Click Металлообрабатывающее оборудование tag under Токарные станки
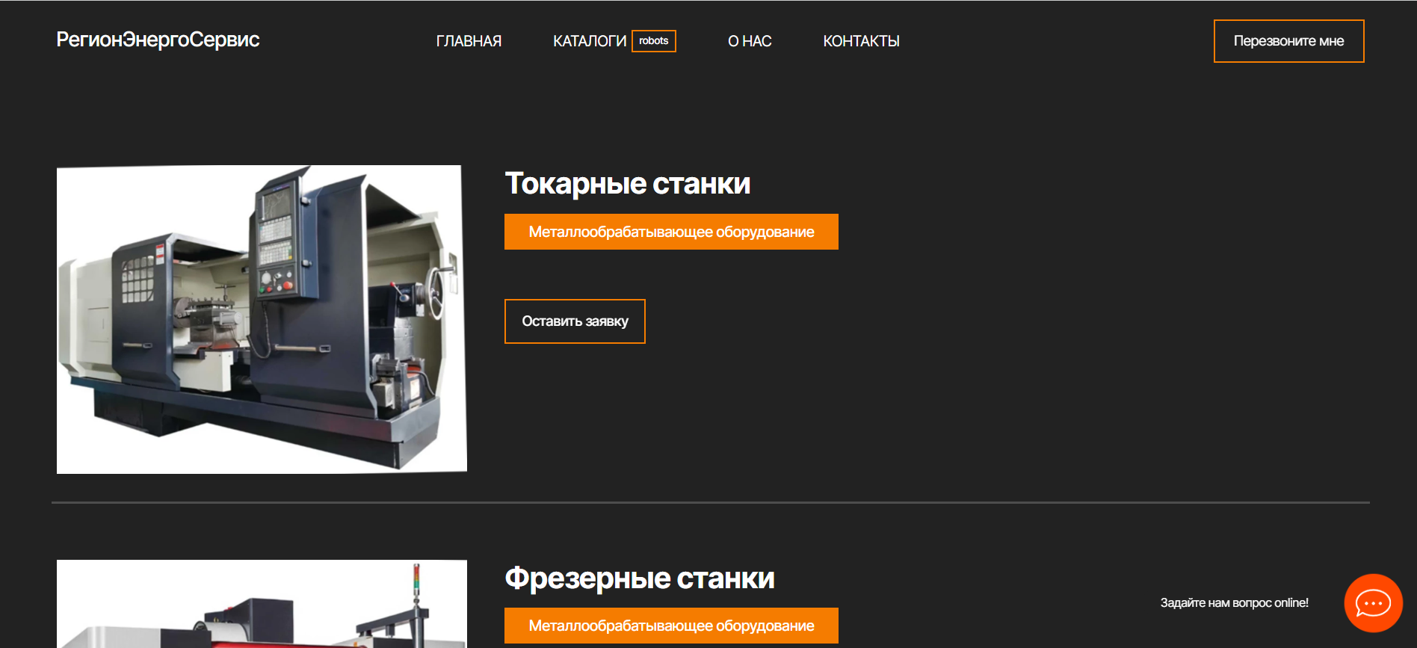This screenshot has width=1417, height=648. click(x=671, y=232)
